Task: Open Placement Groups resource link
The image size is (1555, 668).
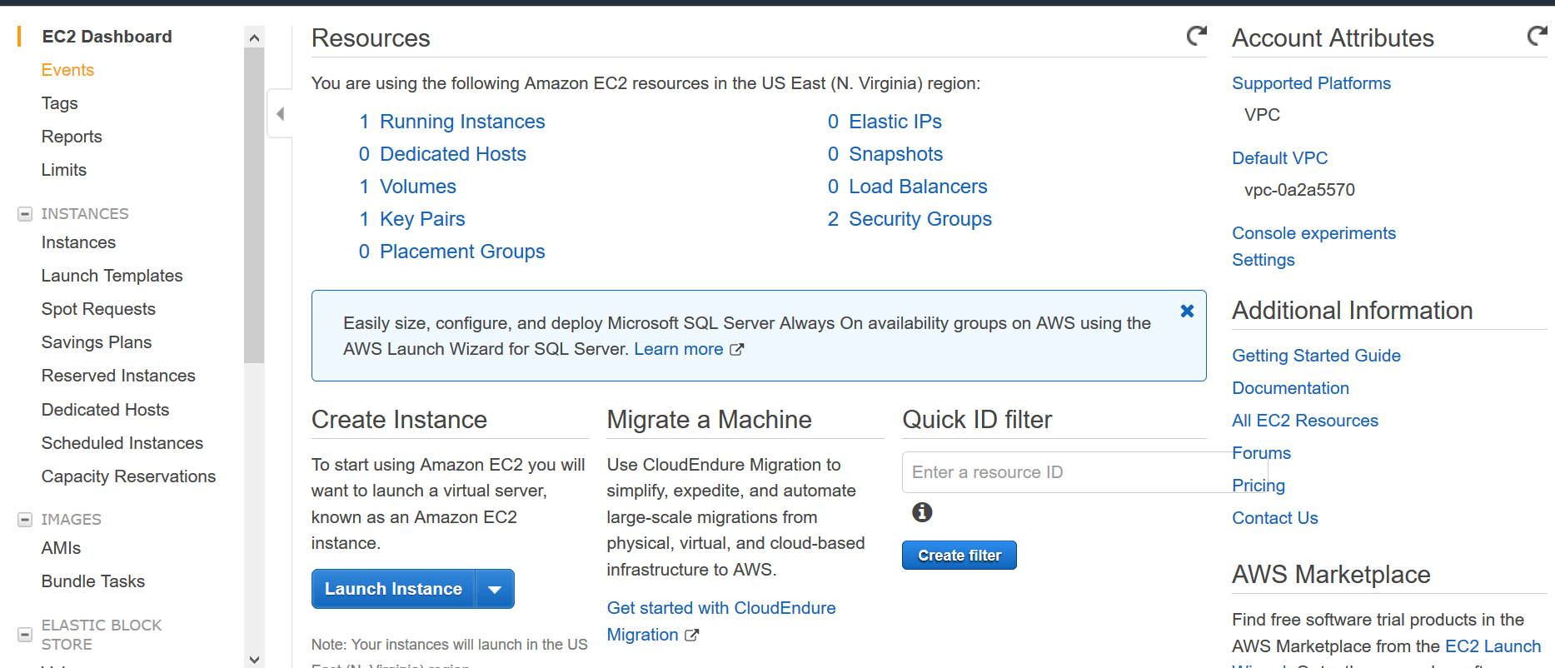Action: point(462,252)
